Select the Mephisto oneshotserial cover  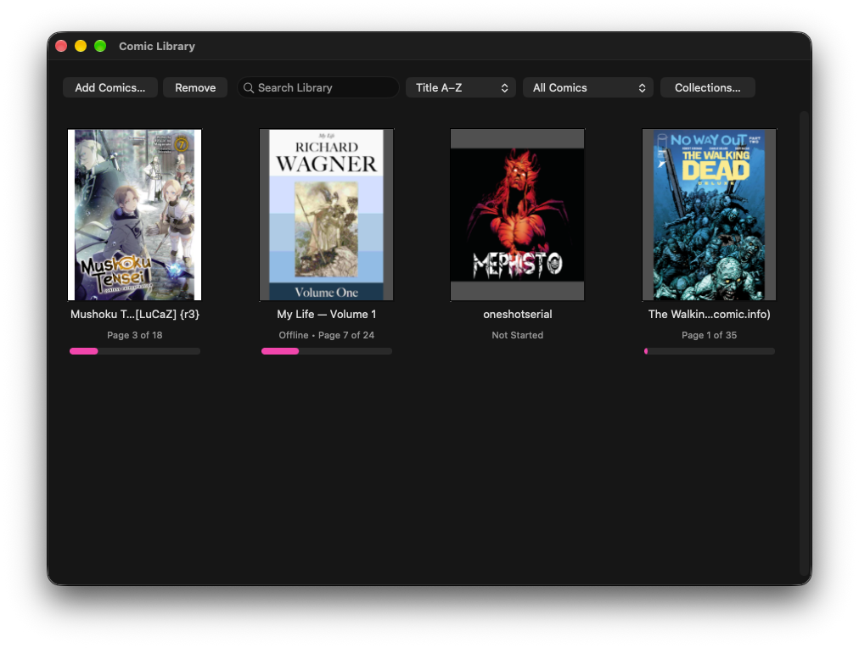(517, 215)
